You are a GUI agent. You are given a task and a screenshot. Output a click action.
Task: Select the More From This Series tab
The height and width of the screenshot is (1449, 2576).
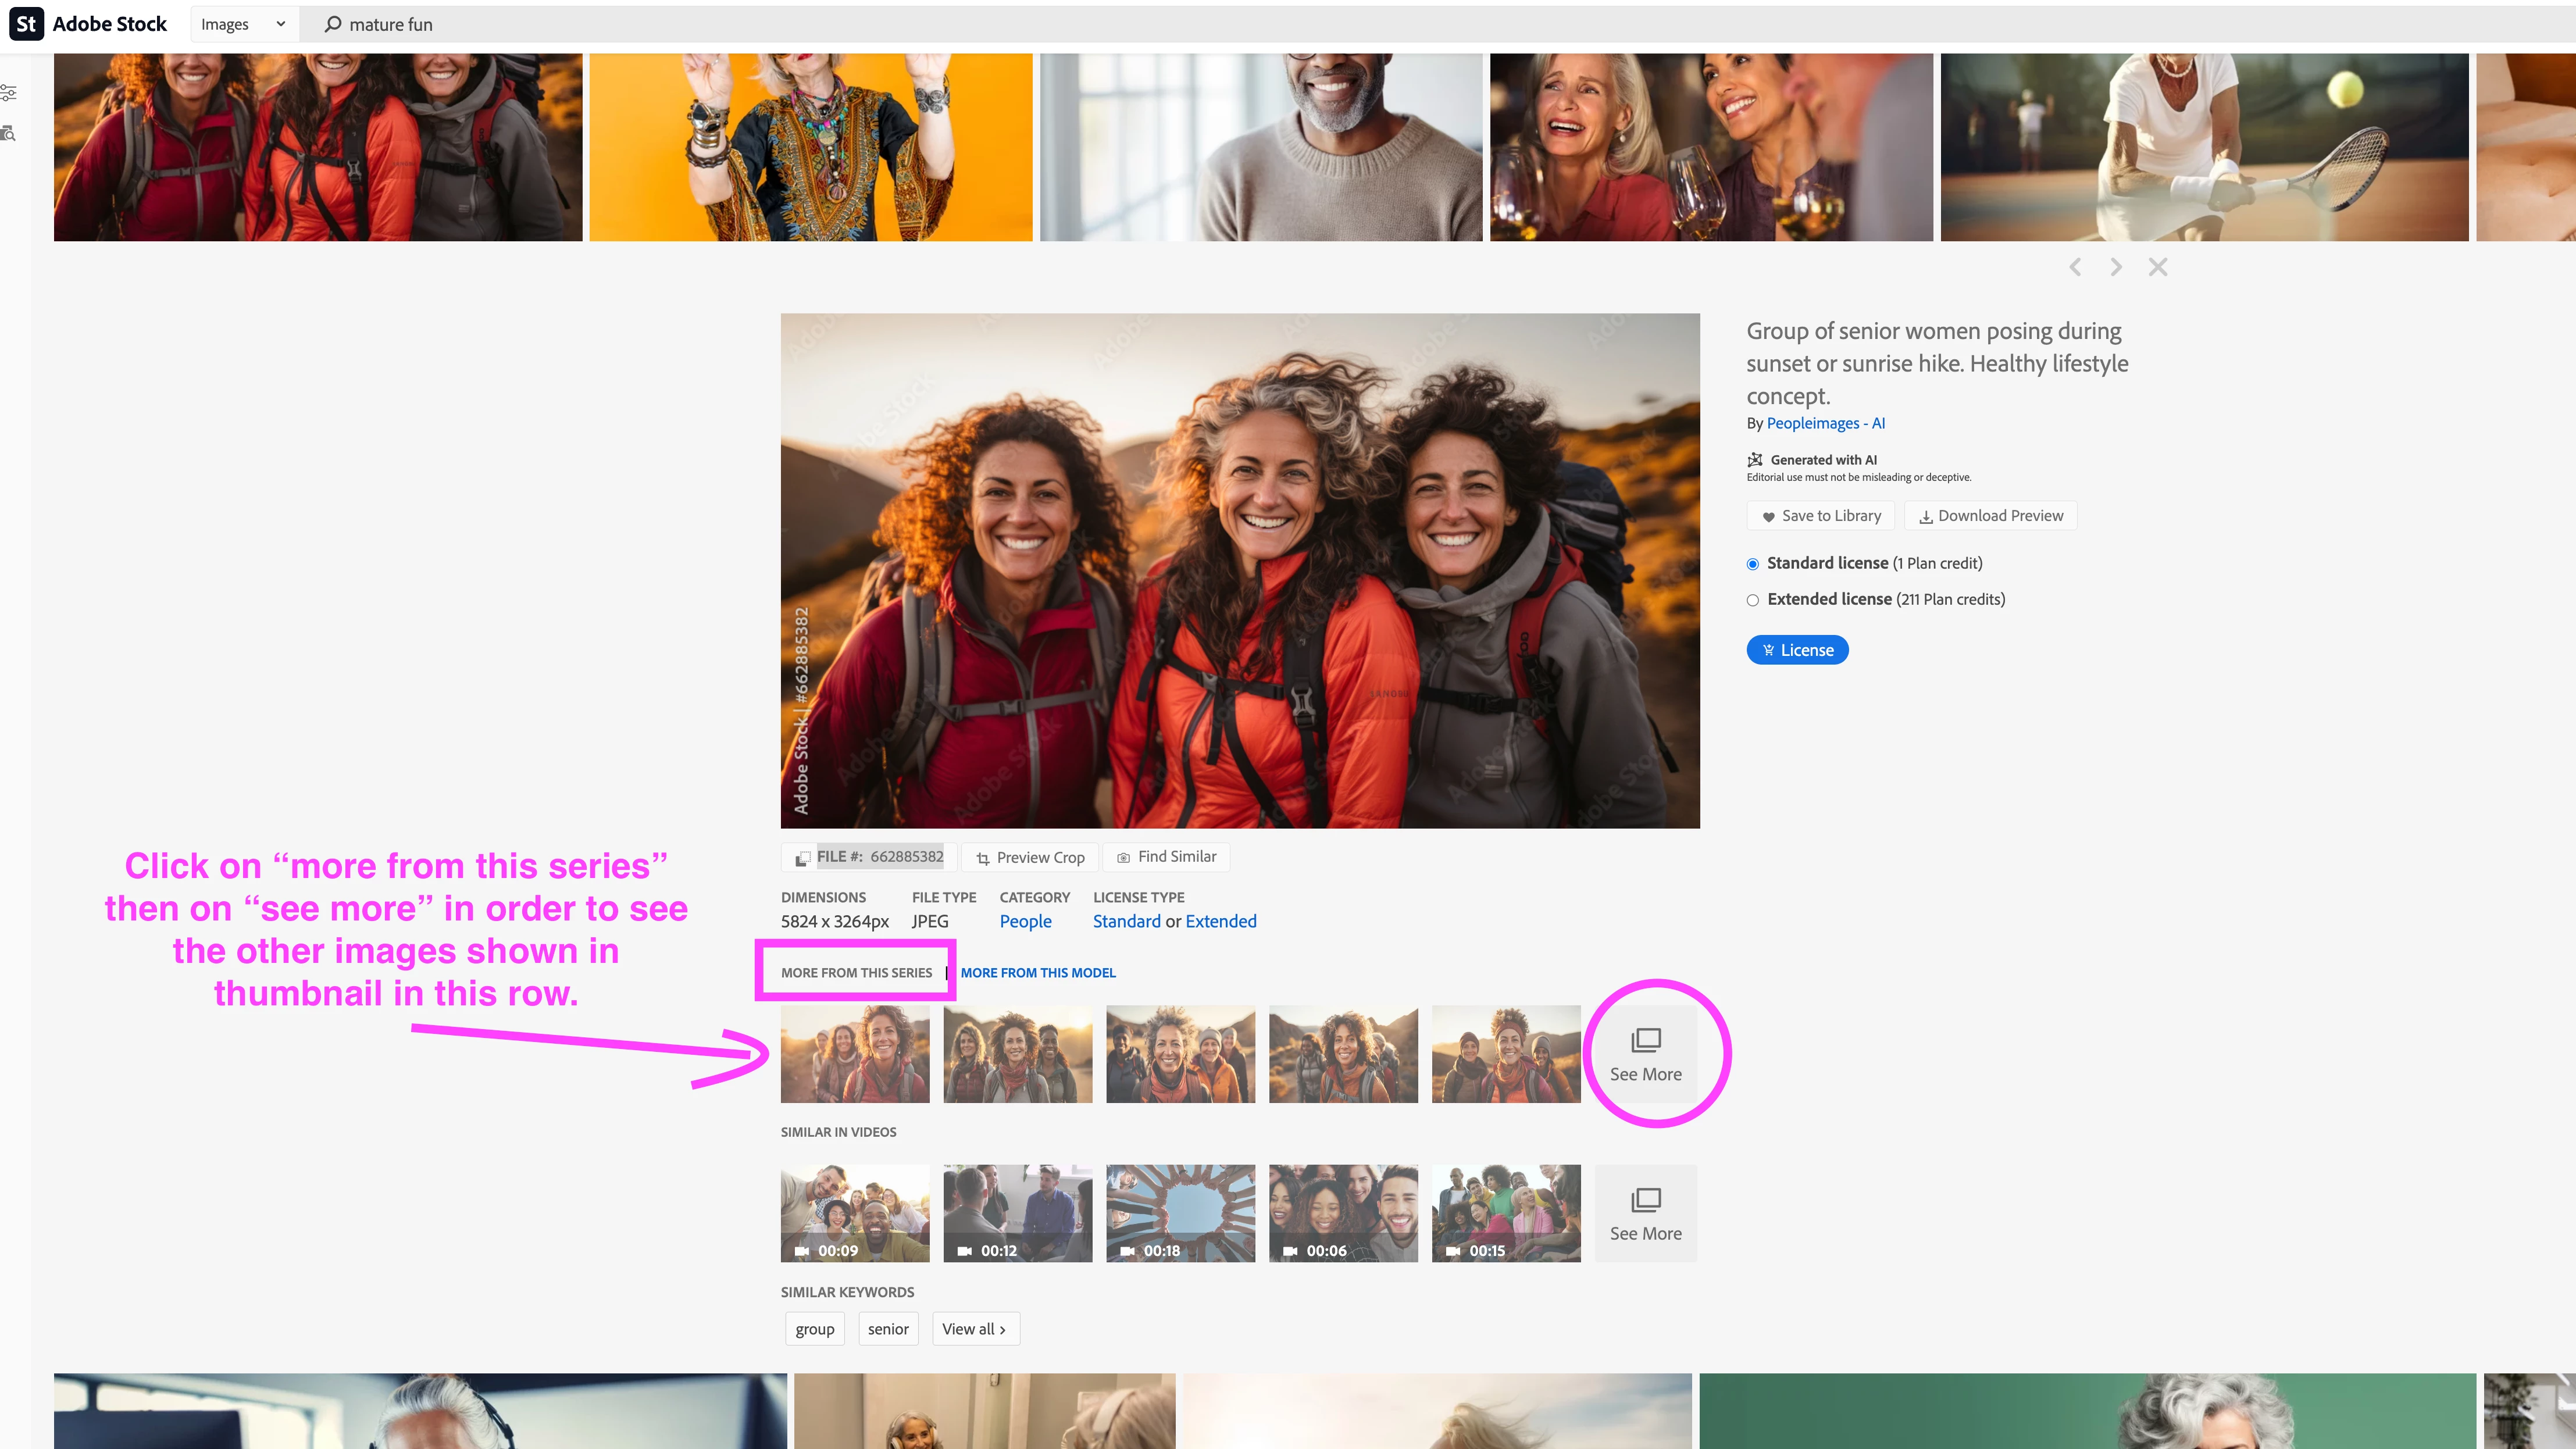point(856,972)
